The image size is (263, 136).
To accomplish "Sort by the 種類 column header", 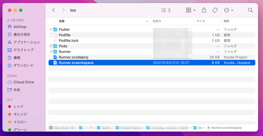I will tap(226, 21).
